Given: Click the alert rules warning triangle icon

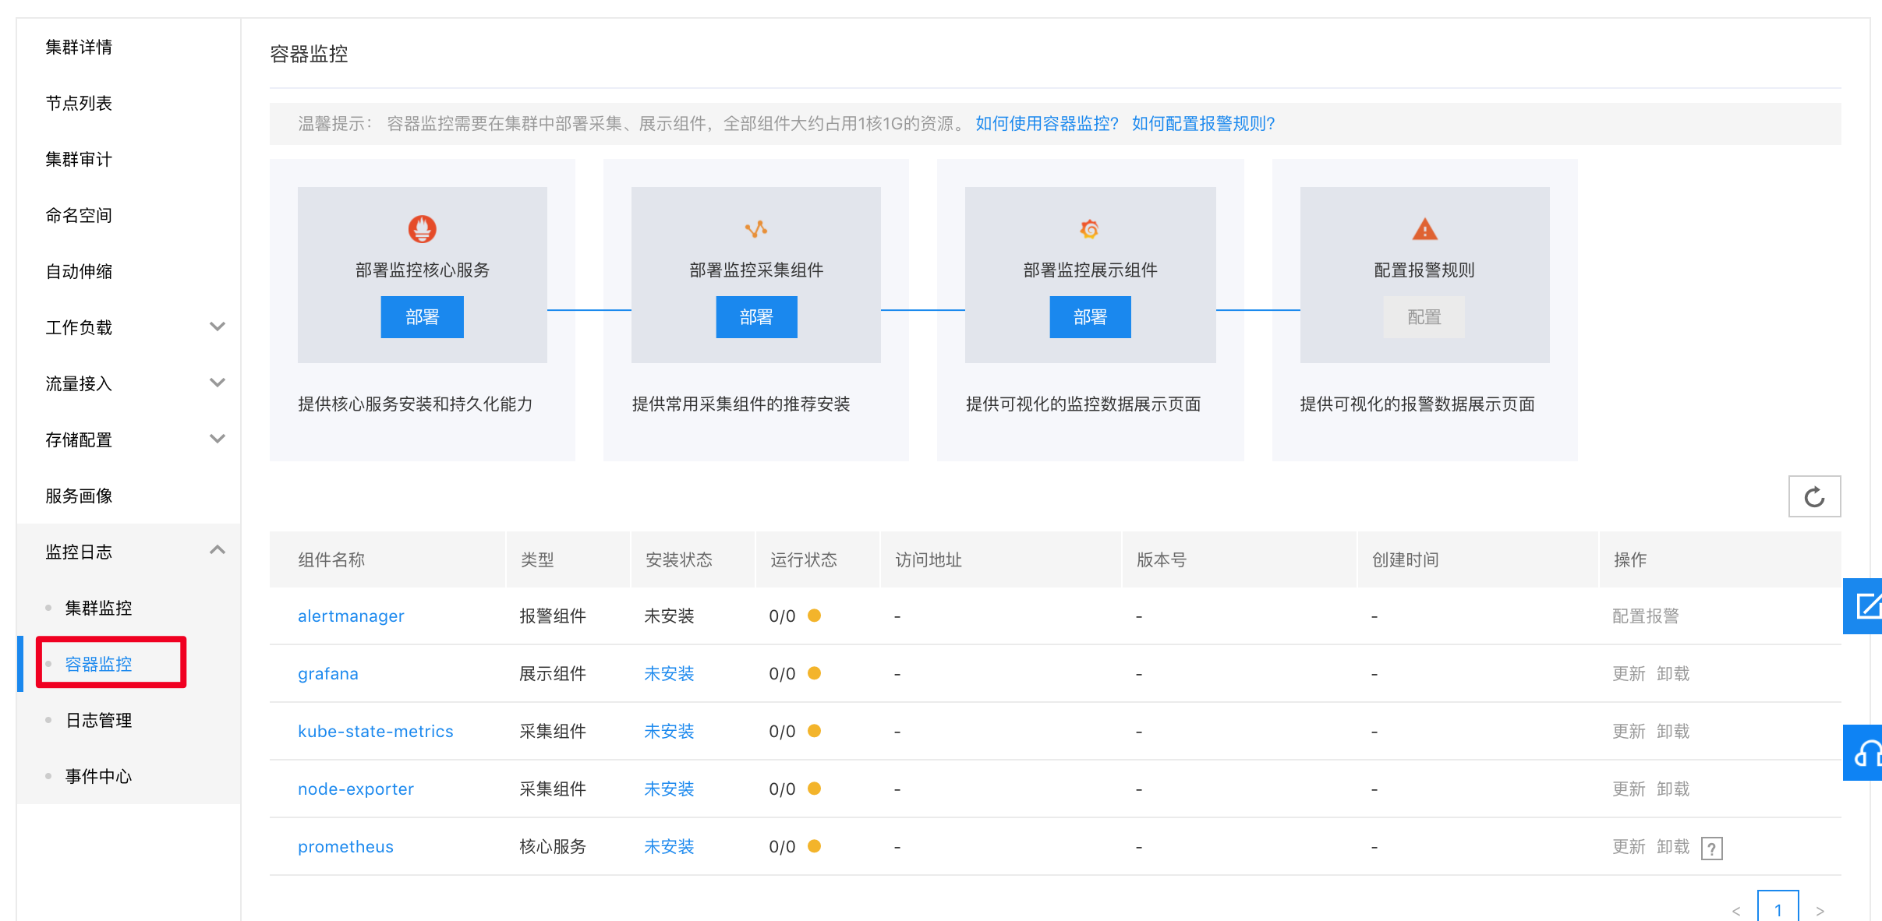Looking at the screenshot, I should pos(1424,229).
